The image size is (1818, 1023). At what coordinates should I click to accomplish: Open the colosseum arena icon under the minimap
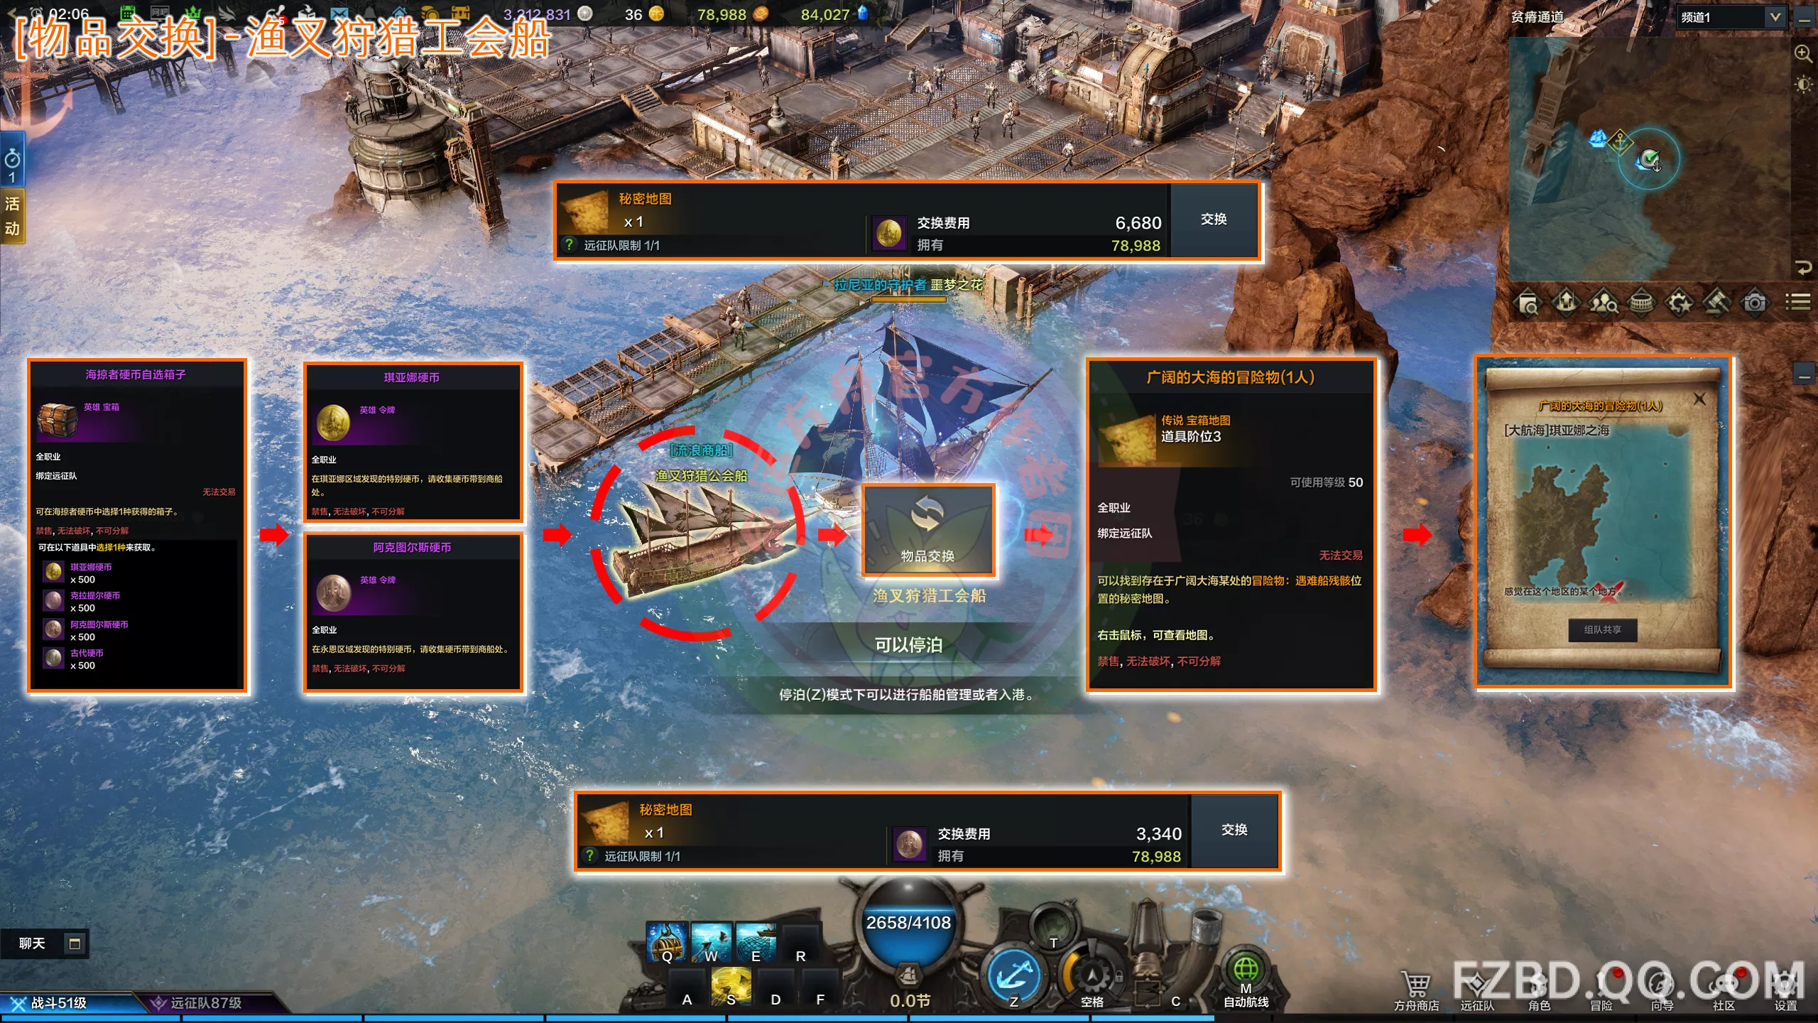[x=1641, y=303]
